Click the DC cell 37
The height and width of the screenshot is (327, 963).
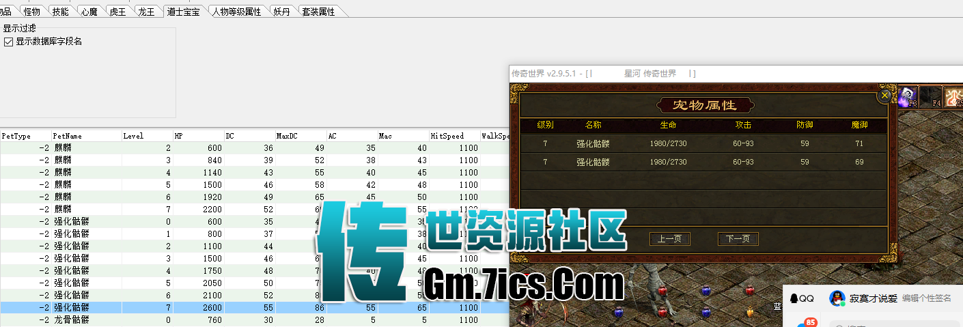pos(250,233)
